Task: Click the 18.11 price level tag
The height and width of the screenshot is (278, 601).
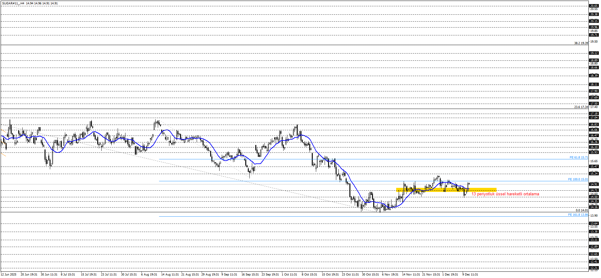Action: click(593, 85)
